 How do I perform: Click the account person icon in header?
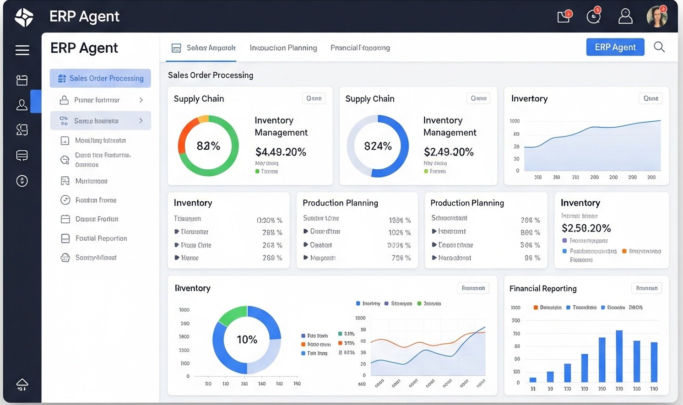(x=625, y=17)
